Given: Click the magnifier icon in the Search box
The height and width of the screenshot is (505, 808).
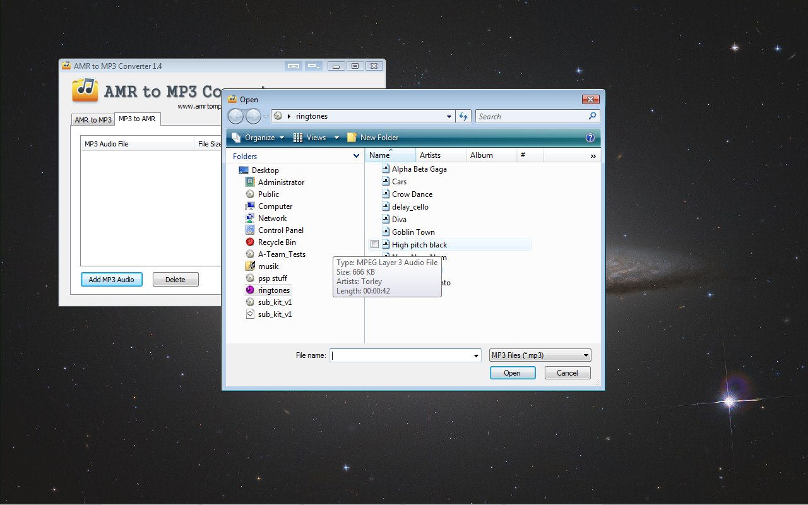Looking at the screenshot, I should coord(592,116).
